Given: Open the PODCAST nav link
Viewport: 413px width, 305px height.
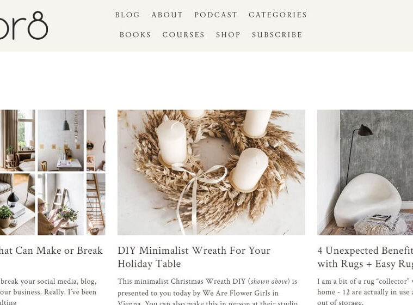Looking at the screenshot, I should point(215,15).
